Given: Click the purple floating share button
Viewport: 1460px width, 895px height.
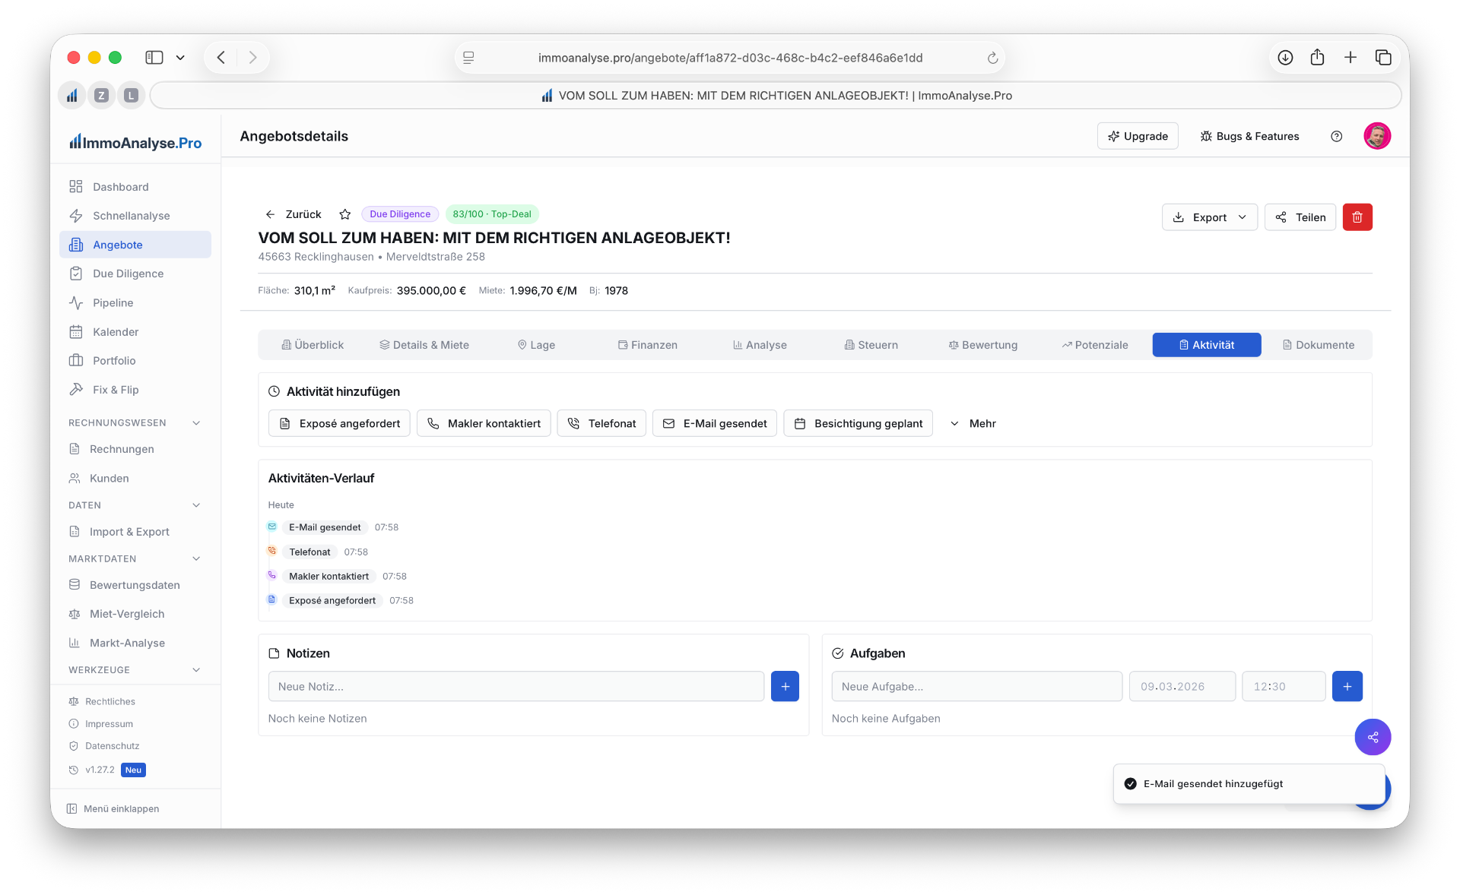Looking at the screenshot, I should 1373,737.
